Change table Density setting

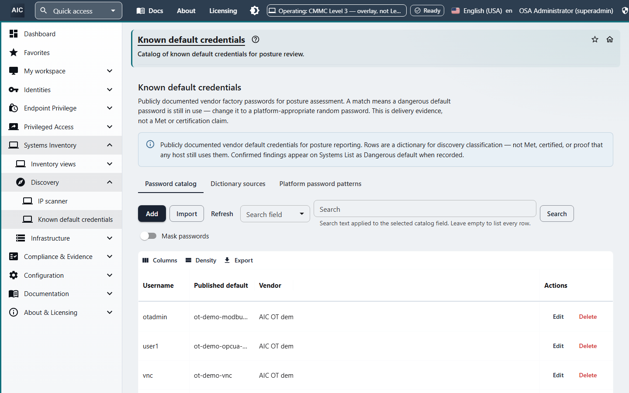(x=201, y=260)
